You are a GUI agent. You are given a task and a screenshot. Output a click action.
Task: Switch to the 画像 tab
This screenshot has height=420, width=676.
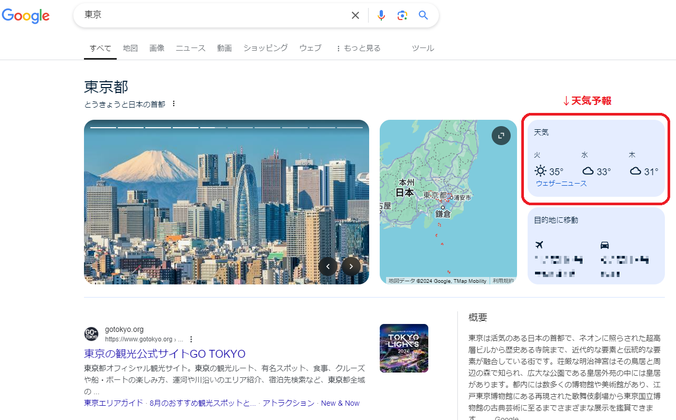pyautogui.click(x=157, y=47)
